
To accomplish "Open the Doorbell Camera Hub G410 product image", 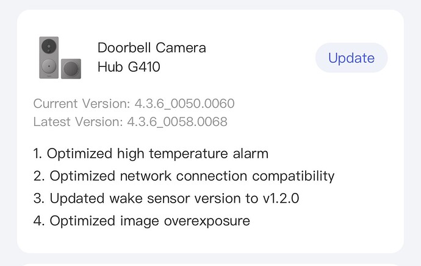I will [x=60, y=58].
